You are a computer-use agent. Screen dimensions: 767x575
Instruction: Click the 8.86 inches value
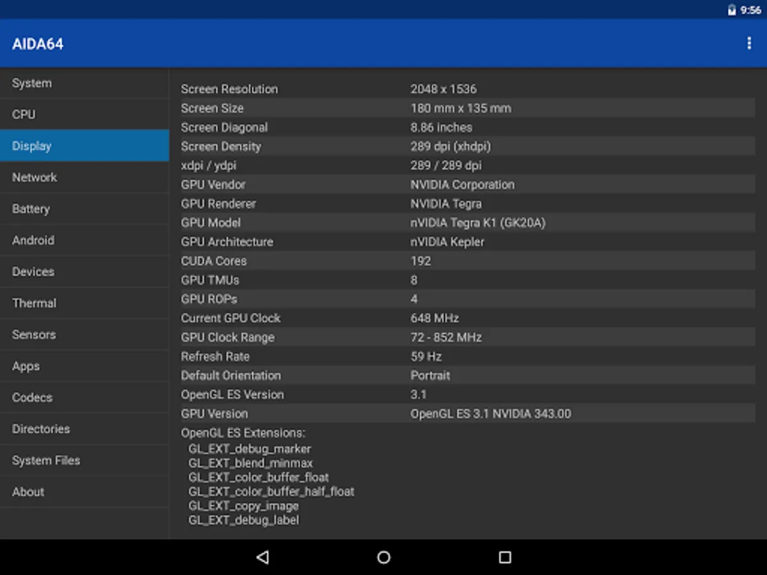[442, 127]
